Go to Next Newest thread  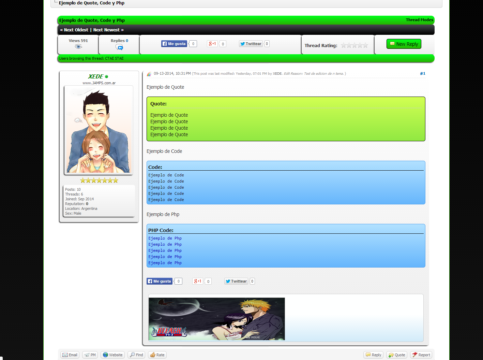(106, 30)
